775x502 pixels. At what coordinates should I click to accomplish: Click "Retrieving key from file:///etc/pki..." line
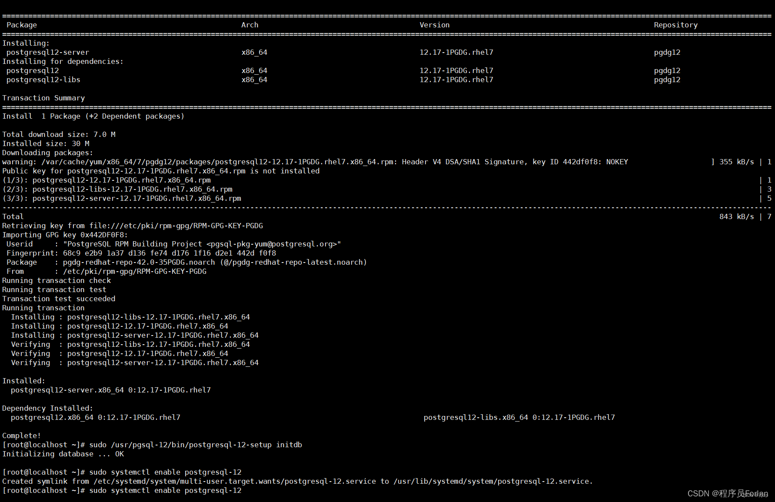133,226
